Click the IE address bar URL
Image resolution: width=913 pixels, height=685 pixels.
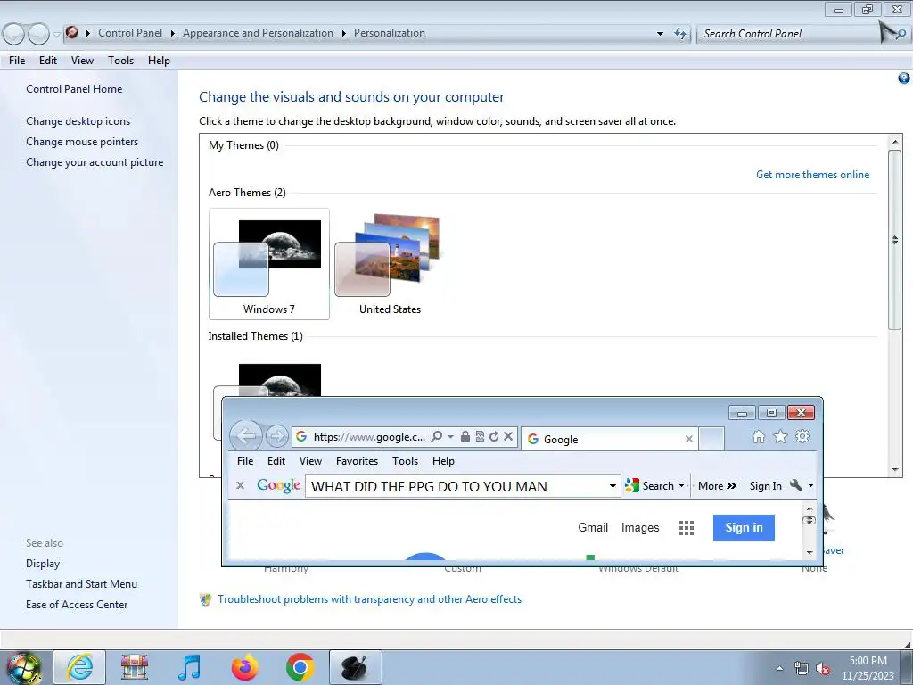click(369, 437)
